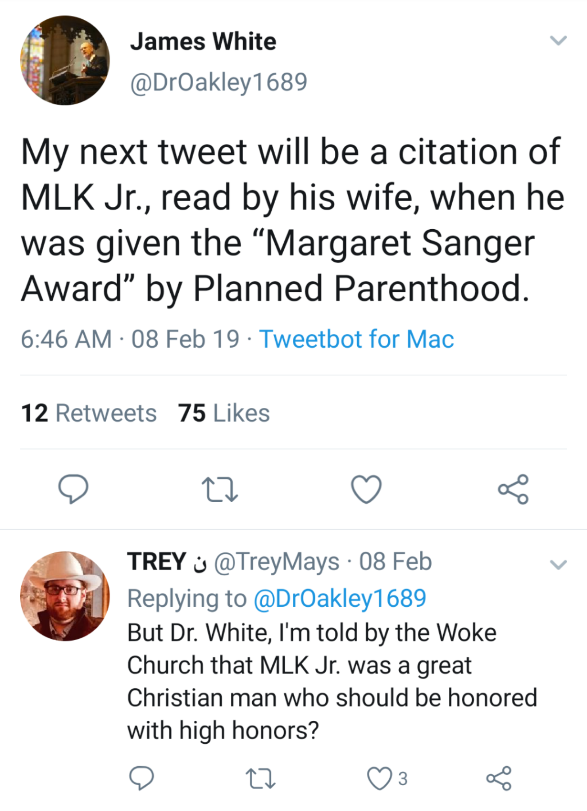Open the @DrOakley1689 mention in the reply

[339, 598]
